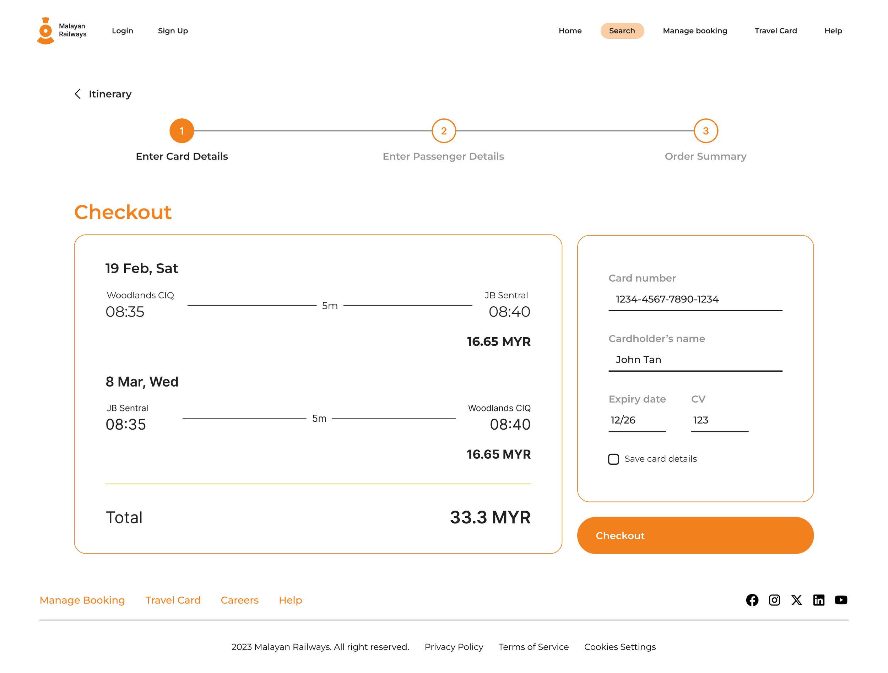Focus the Expiry date field
Image resolution: width=888 pixels, height=673 pixels.
(x=637, y=420)
